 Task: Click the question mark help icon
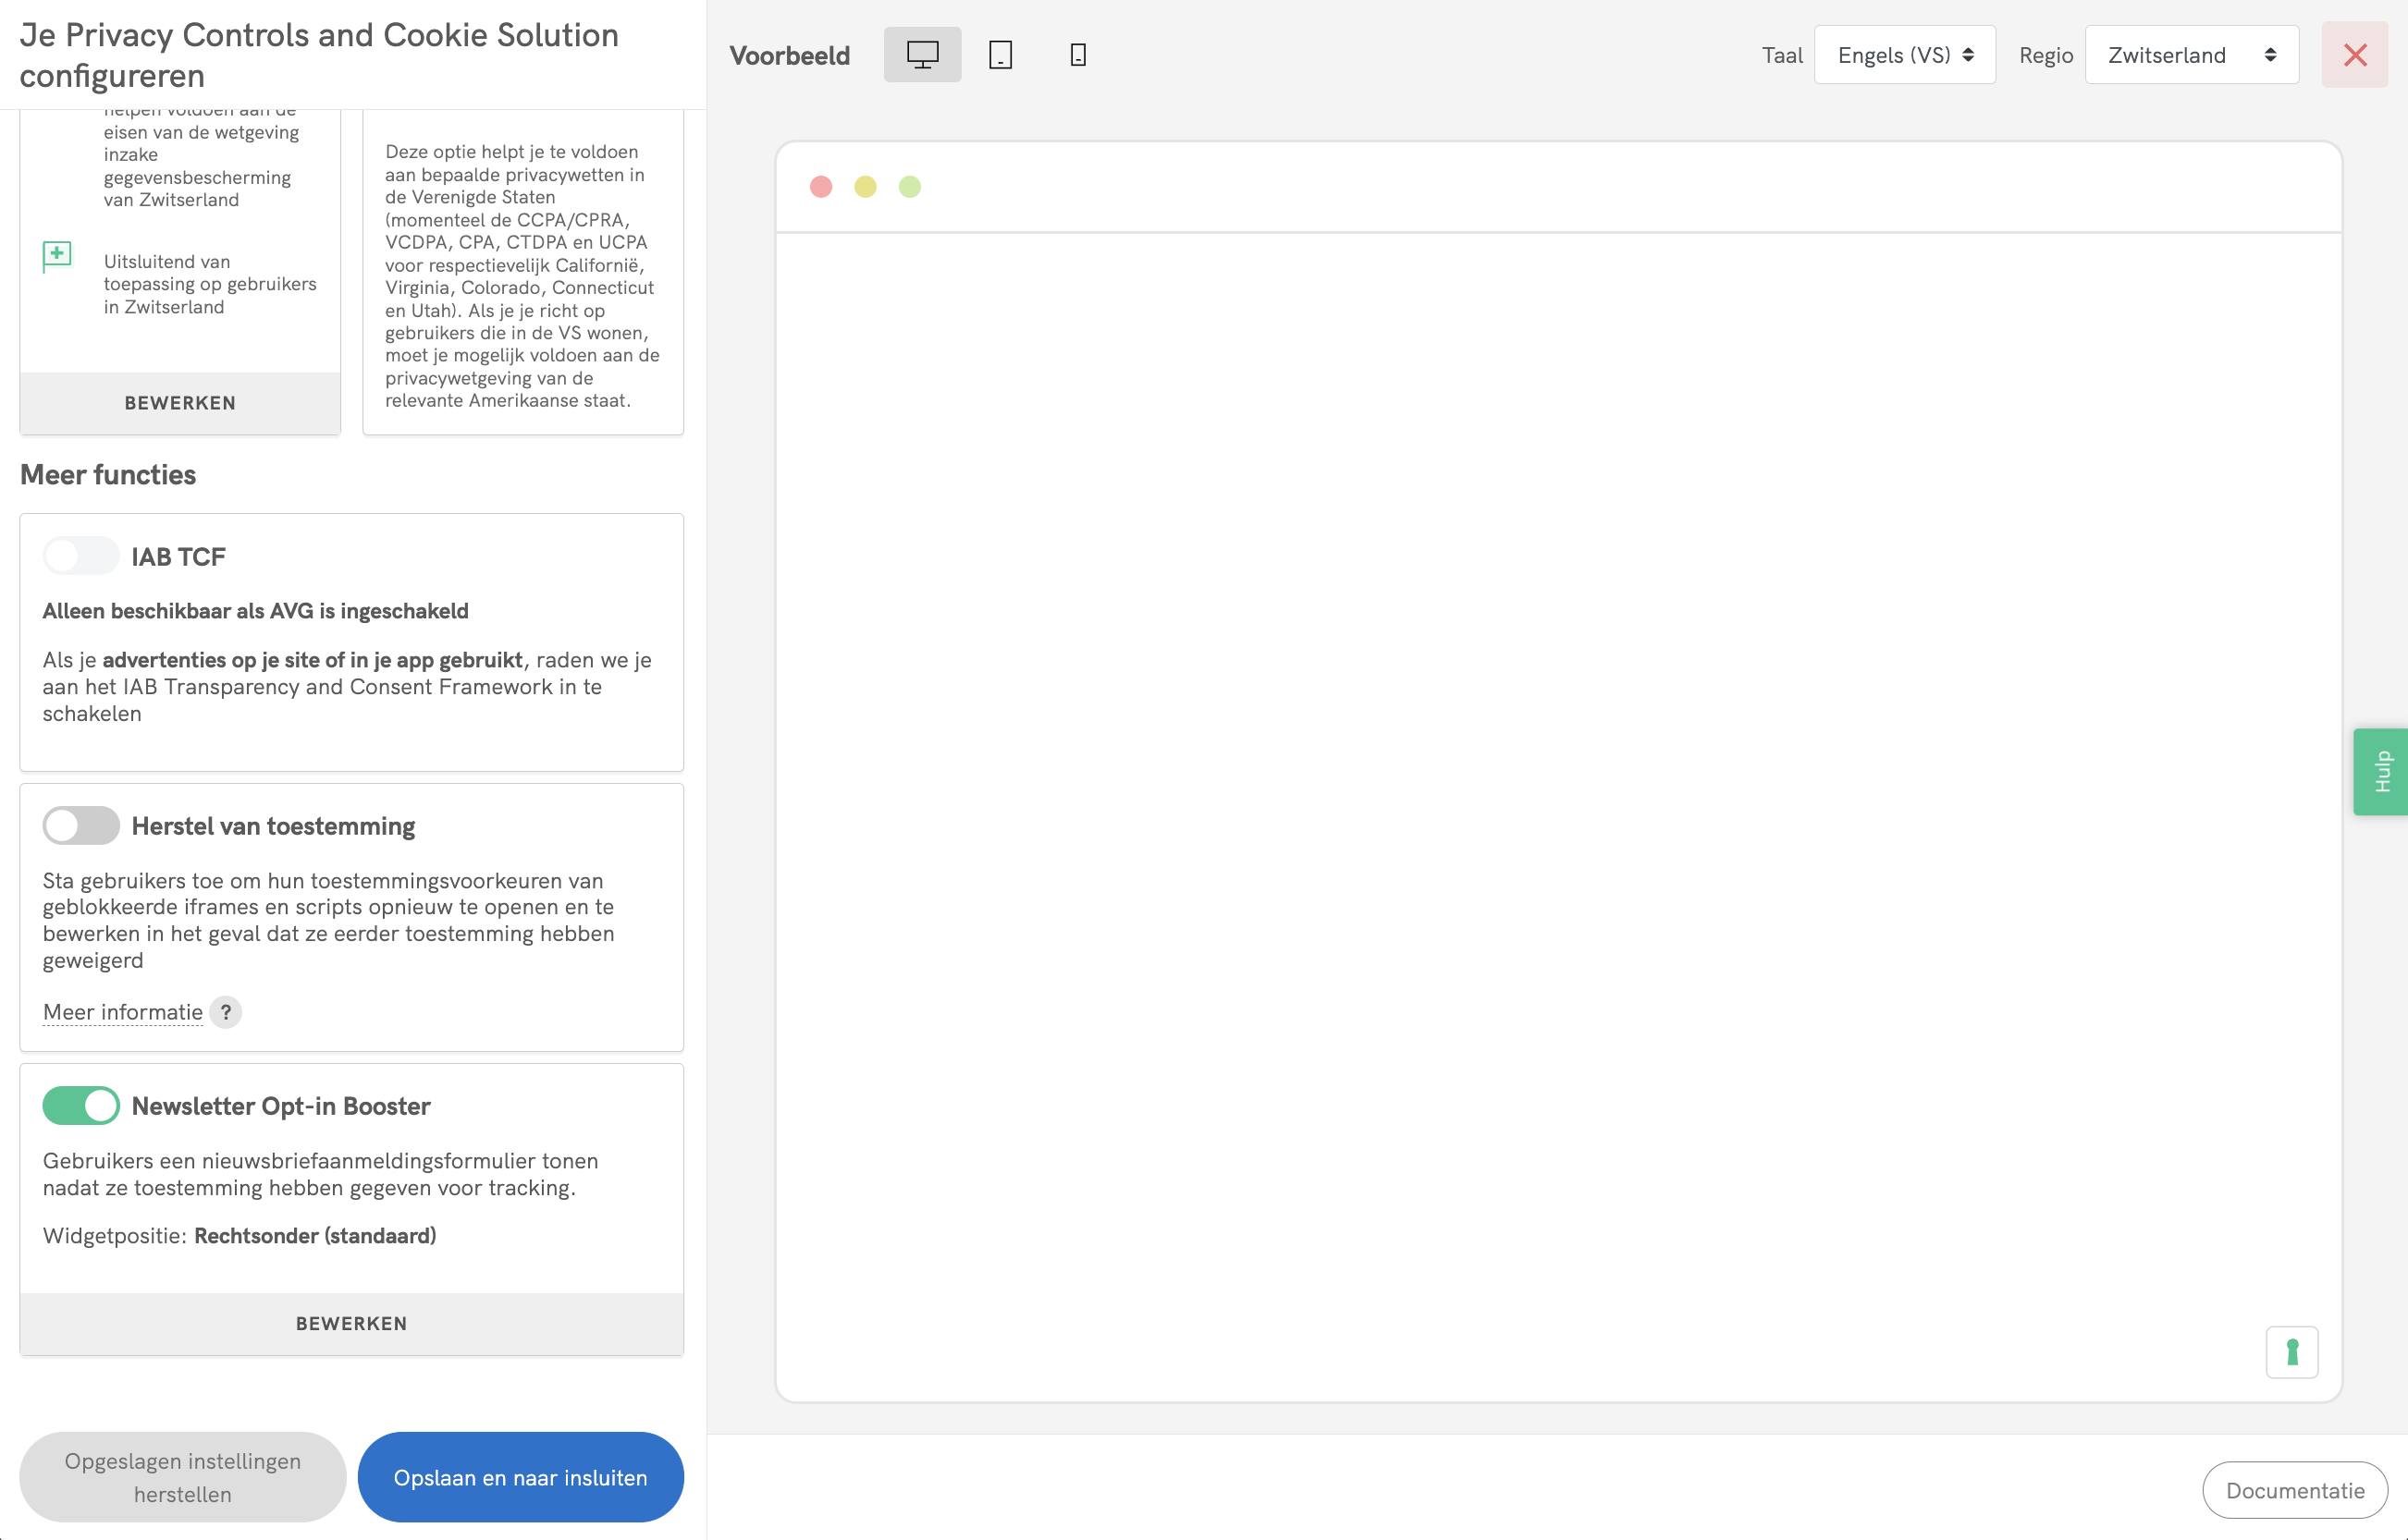coord(226,1012)
